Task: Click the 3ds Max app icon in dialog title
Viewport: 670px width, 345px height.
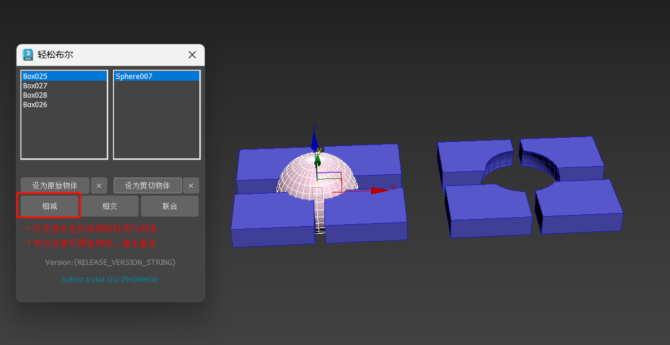Action: [x=27, y=55]
